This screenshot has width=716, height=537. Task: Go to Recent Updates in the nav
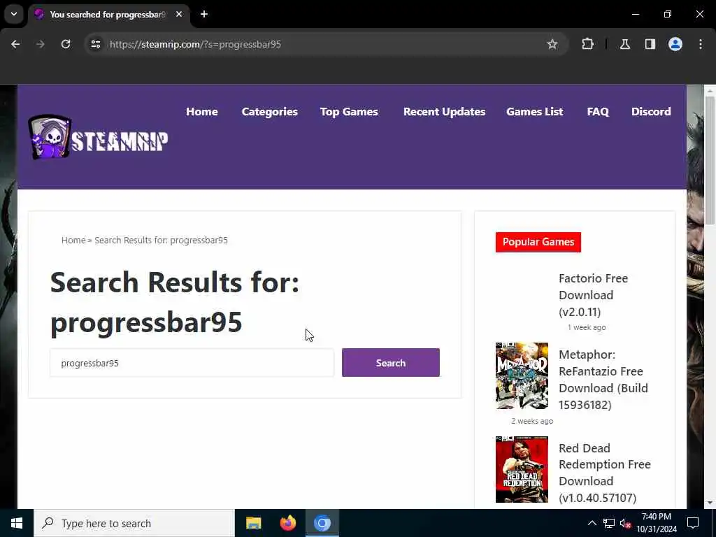coord(444,112)
